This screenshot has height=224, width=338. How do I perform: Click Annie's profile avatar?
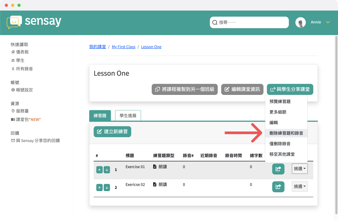[x=301, y=22]
